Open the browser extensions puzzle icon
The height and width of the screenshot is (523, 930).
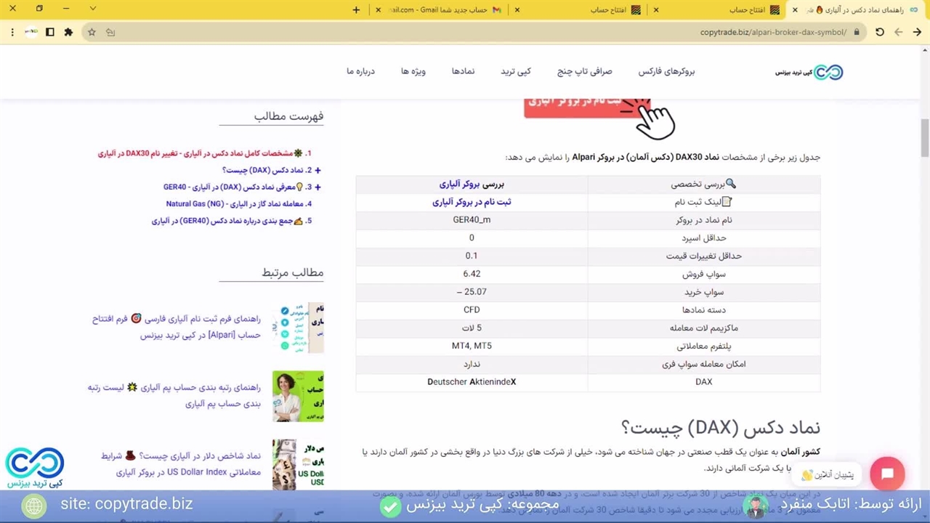click(68, 32)
